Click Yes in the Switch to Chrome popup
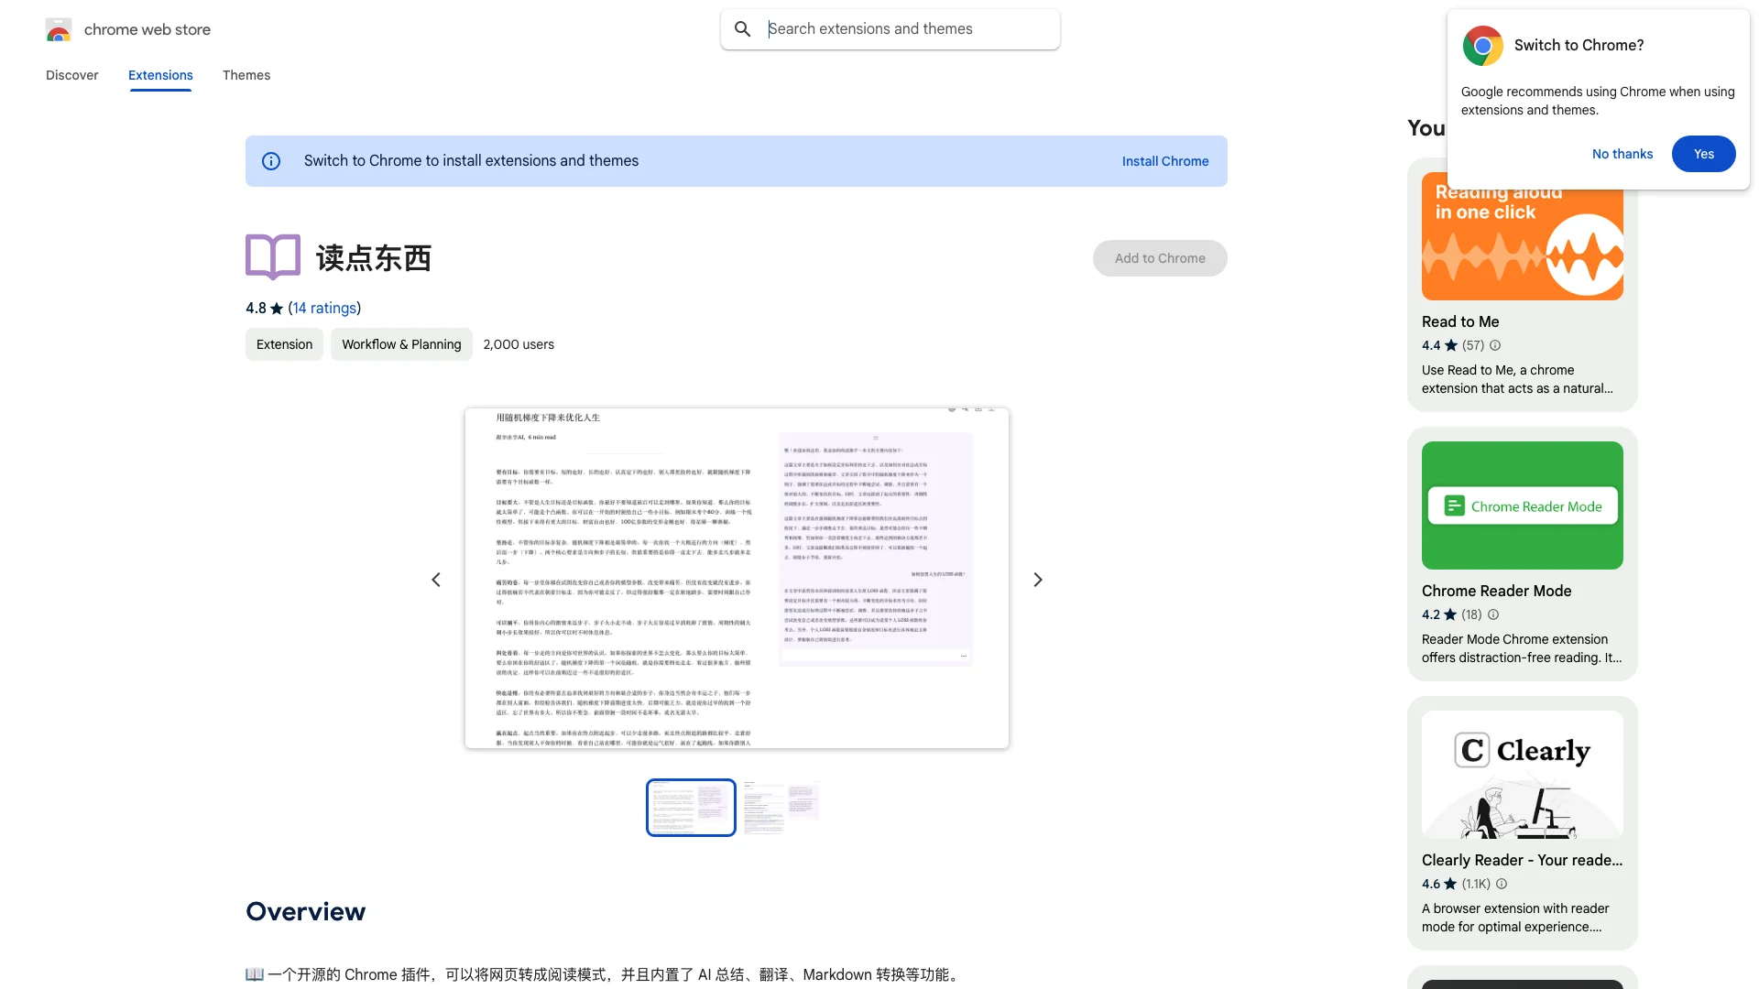This screenshot has height=989, width=1759. pos(1704,154)
